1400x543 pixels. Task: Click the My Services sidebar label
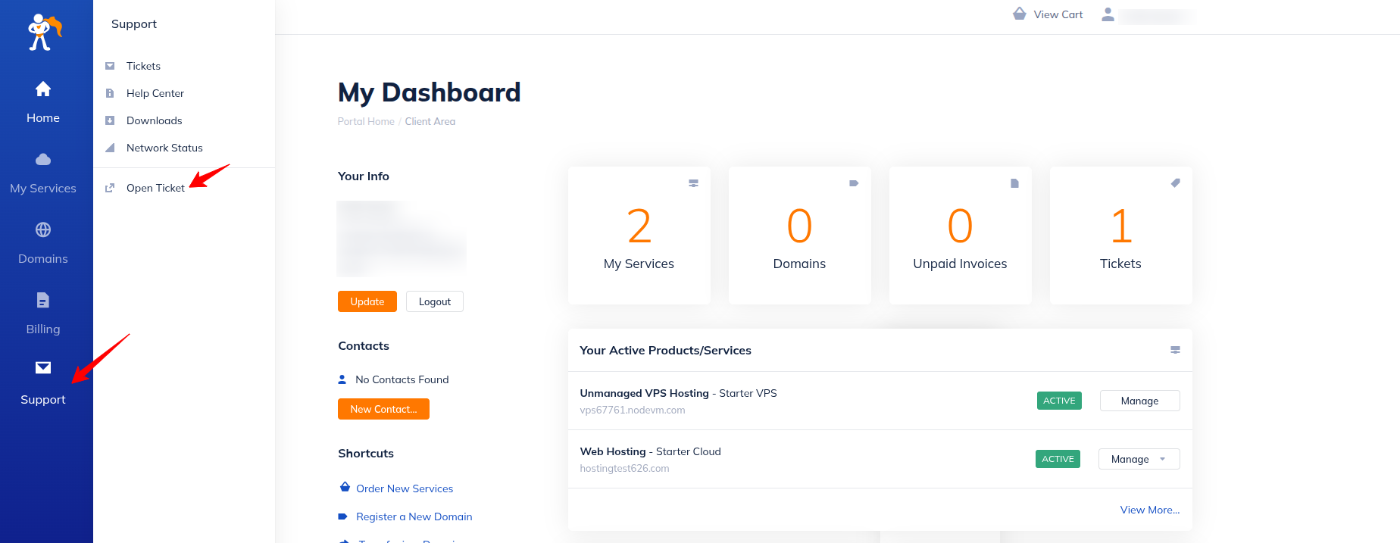pos(43,188)
